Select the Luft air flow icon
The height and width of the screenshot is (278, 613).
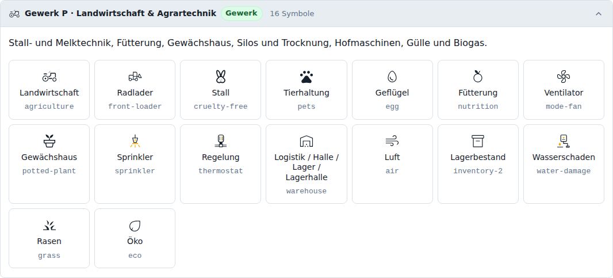[x=392, y=141]
